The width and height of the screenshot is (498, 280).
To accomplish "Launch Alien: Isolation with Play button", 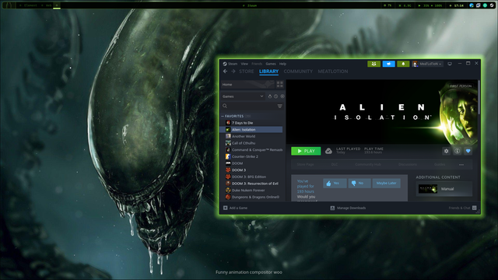I will [x=306, y=151].
